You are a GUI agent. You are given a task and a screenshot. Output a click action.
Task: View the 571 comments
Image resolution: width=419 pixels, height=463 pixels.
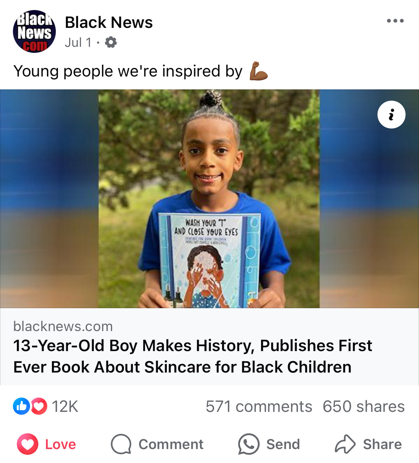click(x=259, y=407)
